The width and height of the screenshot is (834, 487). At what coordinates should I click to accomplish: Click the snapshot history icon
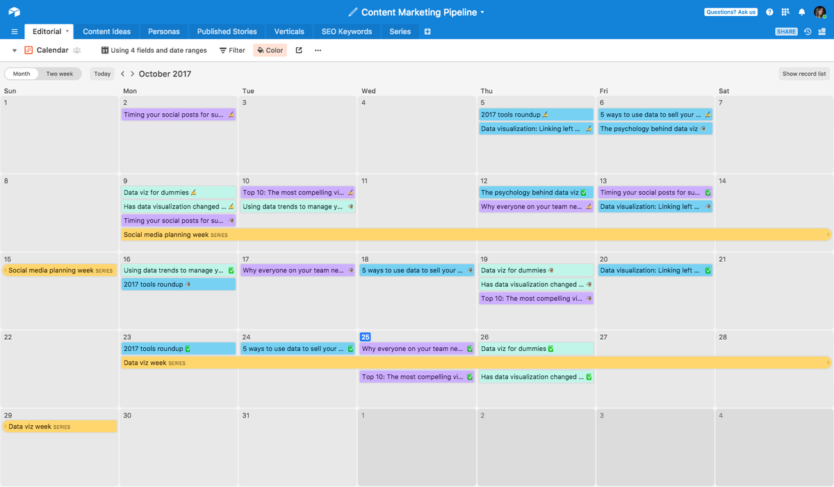806,31
